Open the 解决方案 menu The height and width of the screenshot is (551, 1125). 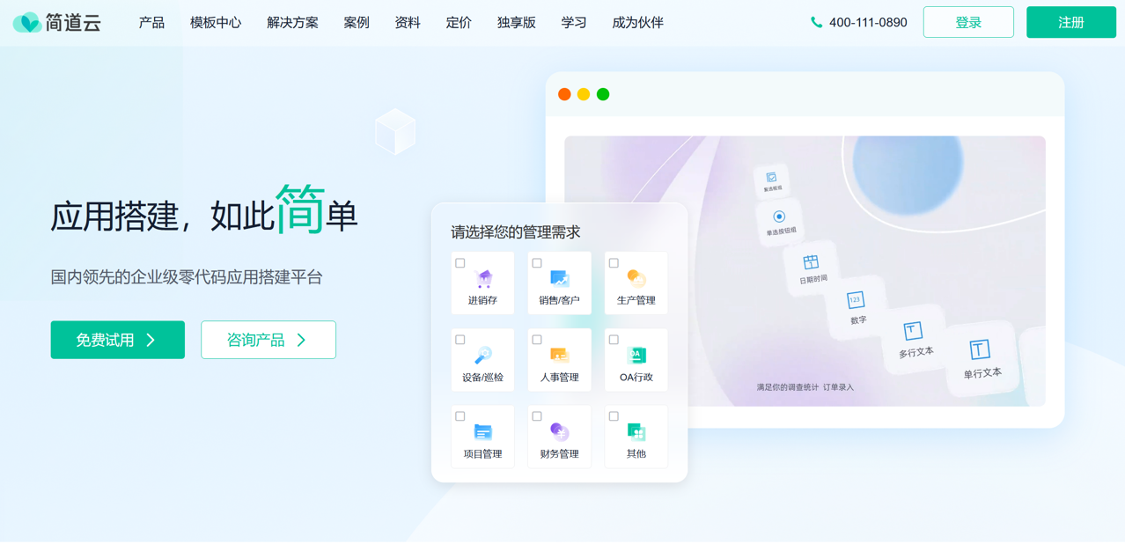292,23
